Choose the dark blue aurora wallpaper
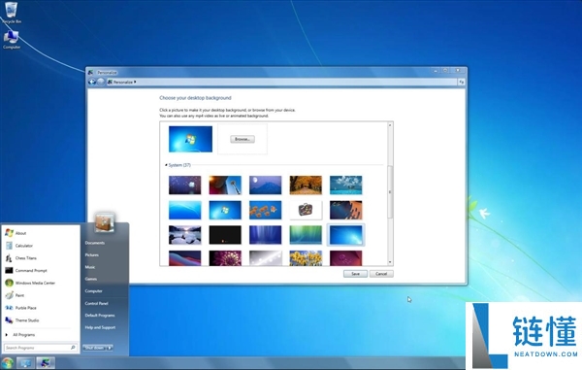Image resolution: width=582 pixels, height=370 pixels. click(x=266, y=235)
